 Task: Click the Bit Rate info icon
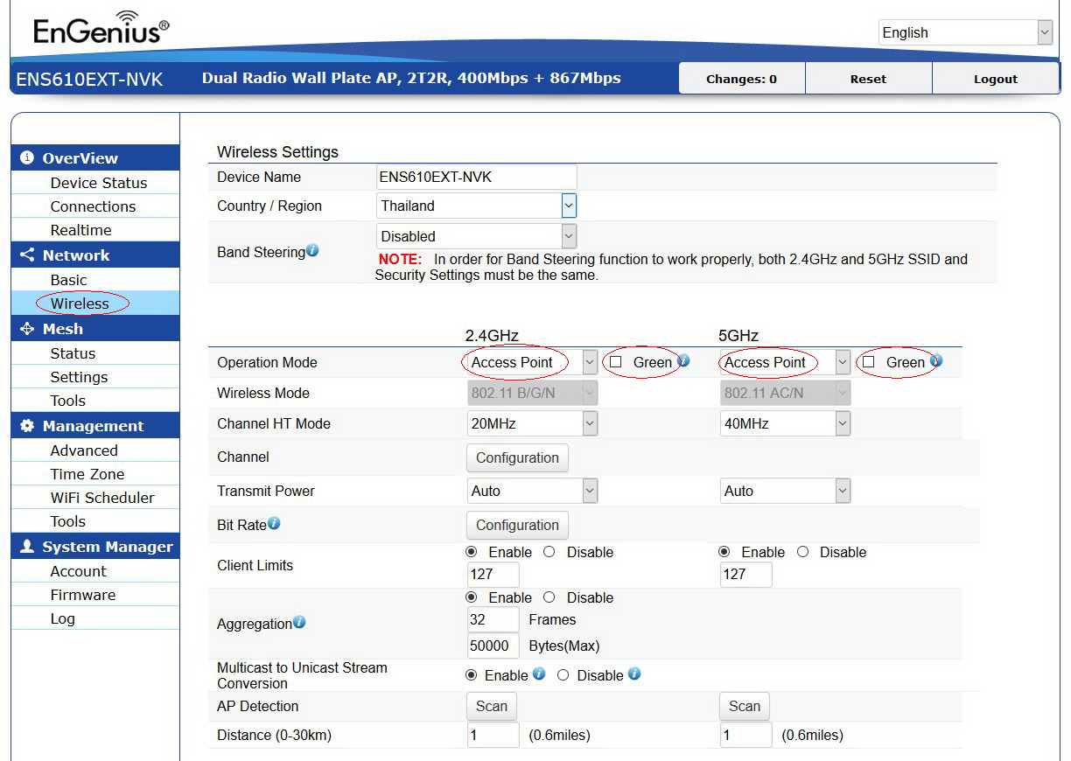point(274,523)
